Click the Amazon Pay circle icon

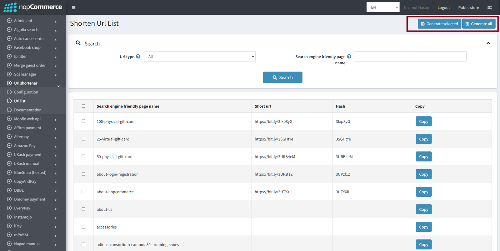tap(9, 146)
